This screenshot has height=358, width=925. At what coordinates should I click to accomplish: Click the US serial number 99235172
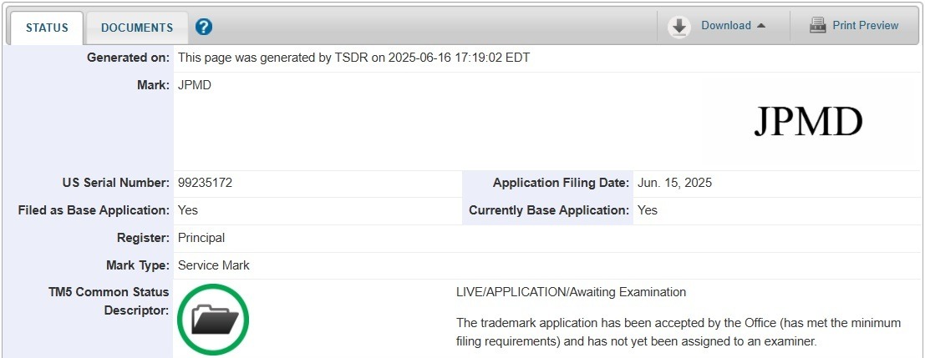point(205,184)
